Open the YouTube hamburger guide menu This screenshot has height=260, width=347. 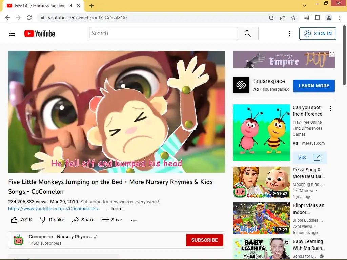click(x=12, y=34)
